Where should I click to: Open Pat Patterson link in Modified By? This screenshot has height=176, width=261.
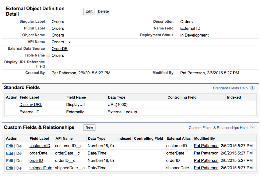click(193, 73)
